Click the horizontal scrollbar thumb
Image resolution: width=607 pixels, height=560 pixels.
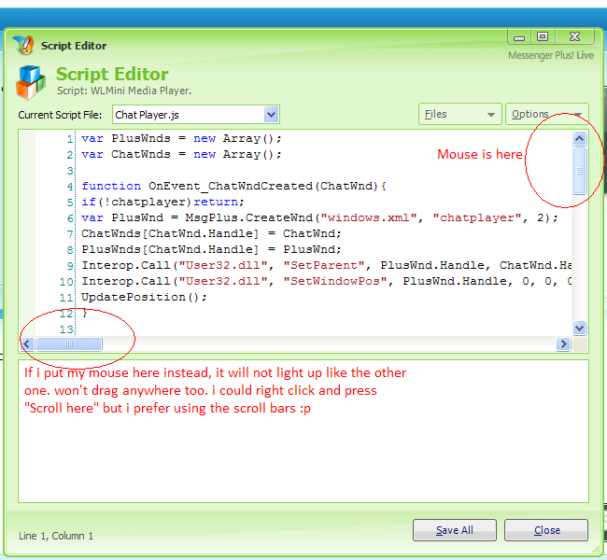pos(69,344)
